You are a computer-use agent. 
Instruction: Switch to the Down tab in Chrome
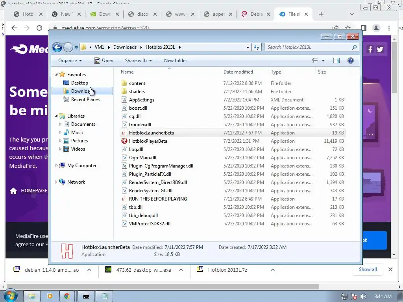pyautogui.click(x=105, y=14)
